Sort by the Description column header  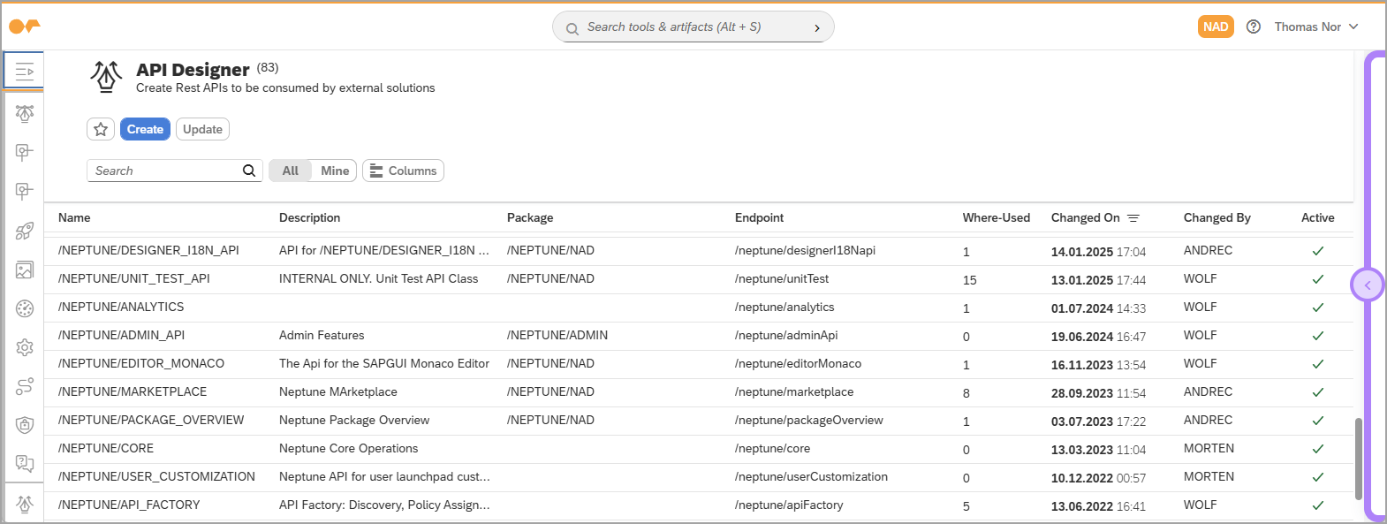point(309,217)
